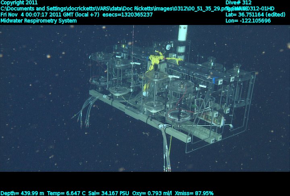Click the 'Dive# 312' label
Viewport: 290px width, 196px height.
coord(238,2)
